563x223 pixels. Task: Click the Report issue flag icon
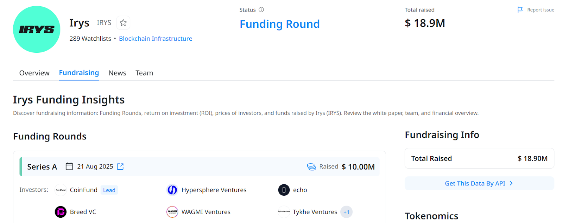[520, 10]
